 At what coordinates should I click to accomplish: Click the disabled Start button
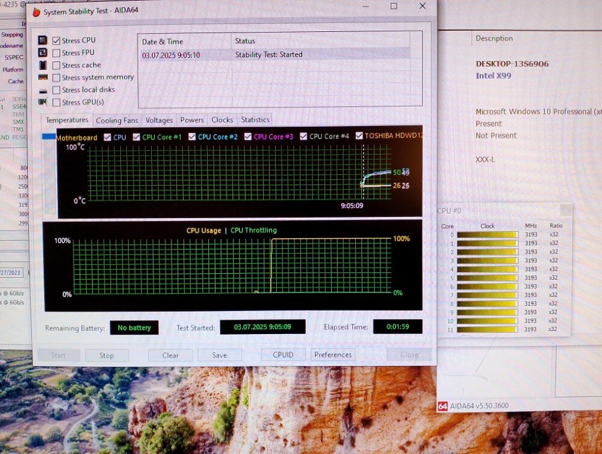click(59, 356)
